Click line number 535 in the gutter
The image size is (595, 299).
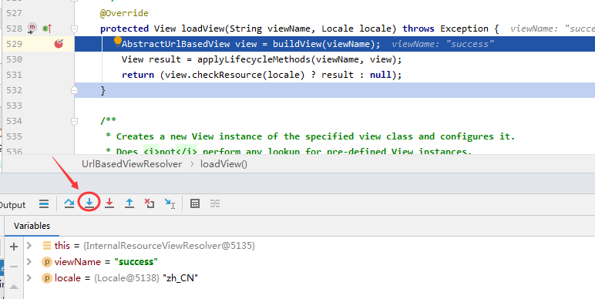tap(14, 136)
